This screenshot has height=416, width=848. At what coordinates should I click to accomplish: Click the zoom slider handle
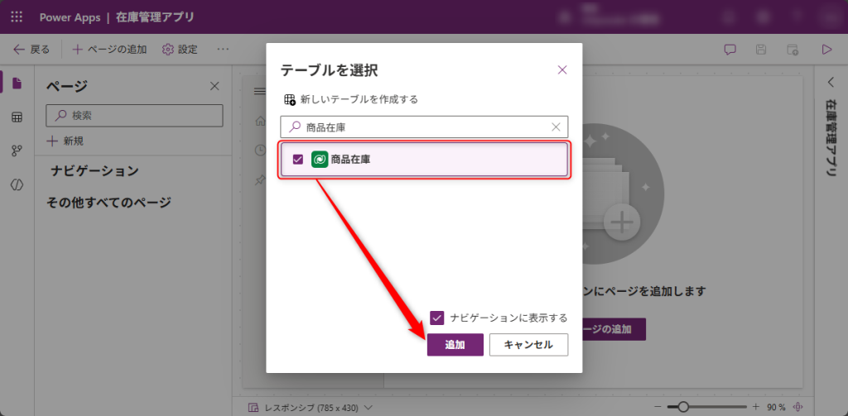[x=683, y=407]
